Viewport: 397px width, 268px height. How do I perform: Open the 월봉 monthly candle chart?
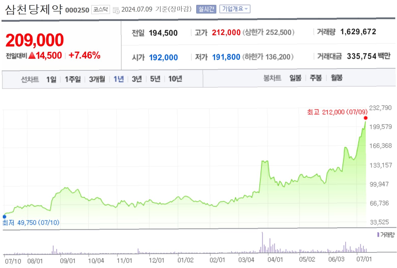(336, 78)
